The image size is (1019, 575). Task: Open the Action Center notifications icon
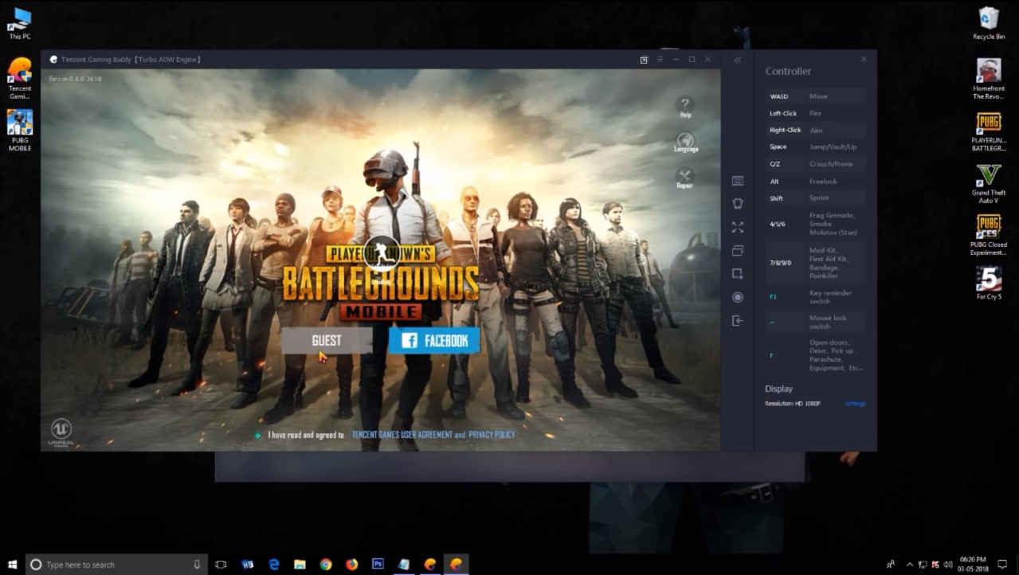pyautogui.click(x=1003, y=564)
